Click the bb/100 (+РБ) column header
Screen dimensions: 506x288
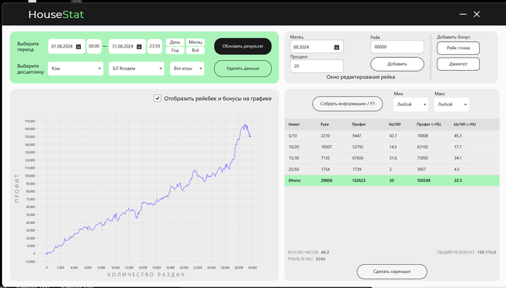(x=465, y=124)
